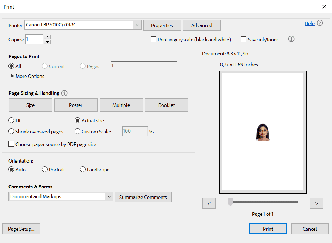The image size is (332, 243).
Task: Click the Save ink/toner info icon
Action: coord(291,39)
